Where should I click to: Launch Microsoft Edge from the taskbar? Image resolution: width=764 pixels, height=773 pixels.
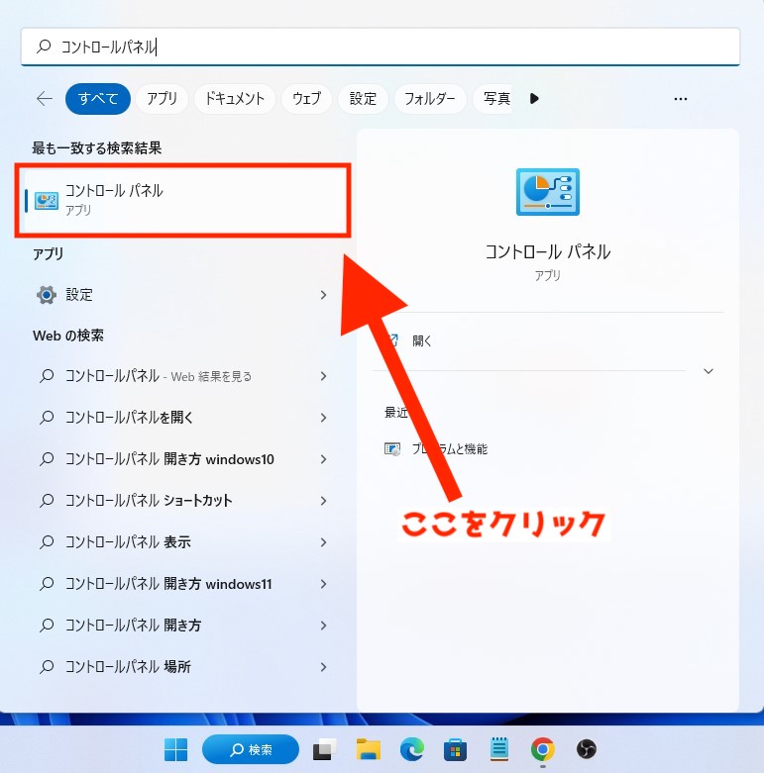pos(411,749)
